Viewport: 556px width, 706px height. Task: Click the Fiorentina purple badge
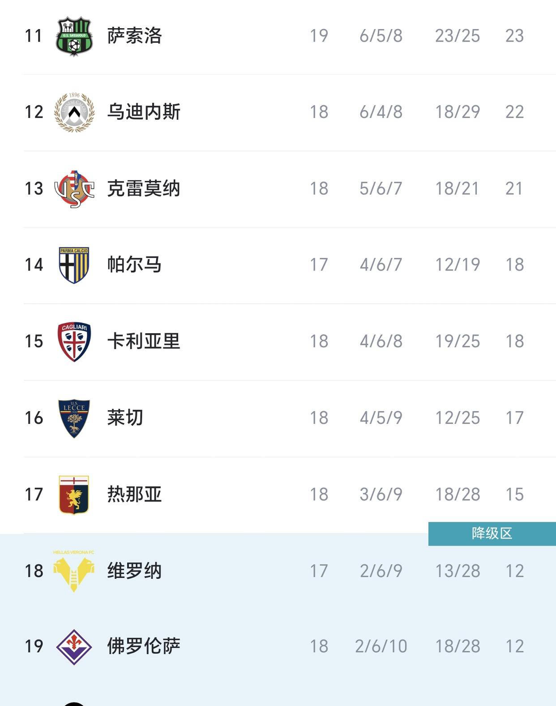tap(74, 646)
